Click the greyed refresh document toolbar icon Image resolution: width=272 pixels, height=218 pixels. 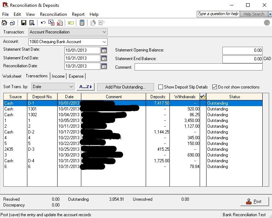(x=101, y=23)
